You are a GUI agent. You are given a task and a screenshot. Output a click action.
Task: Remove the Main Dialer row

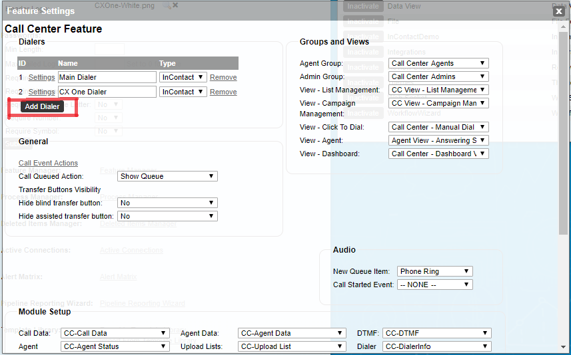pos(223,77)
